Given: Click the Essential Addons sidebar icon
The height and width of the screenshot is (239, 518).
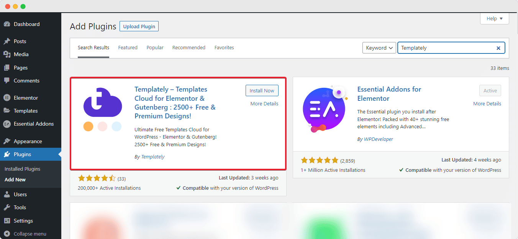Looking at the screenshot, I should click(7, 124).
